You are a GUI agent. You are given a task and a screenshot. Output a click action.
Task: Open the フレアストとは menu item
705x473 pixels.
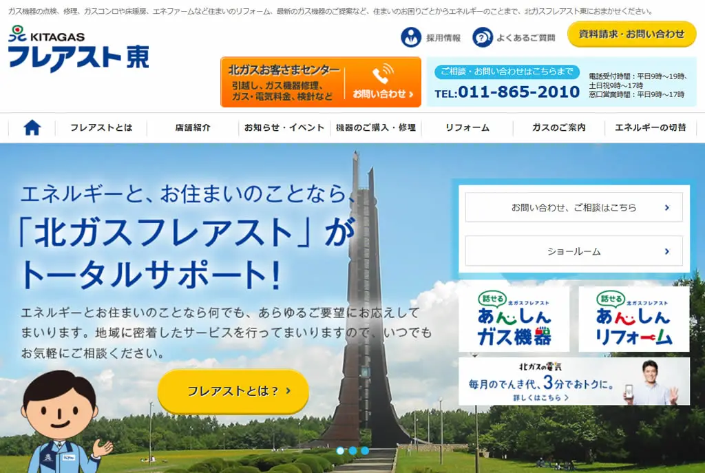coord(101,127)
